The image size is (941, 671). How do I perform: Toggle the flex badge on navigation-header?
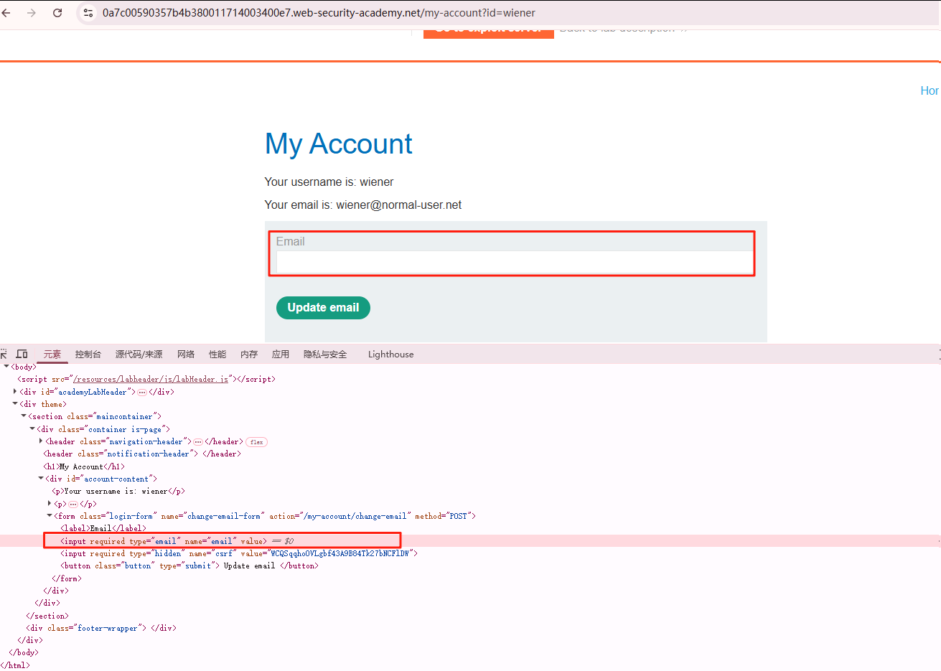(256, 442)
